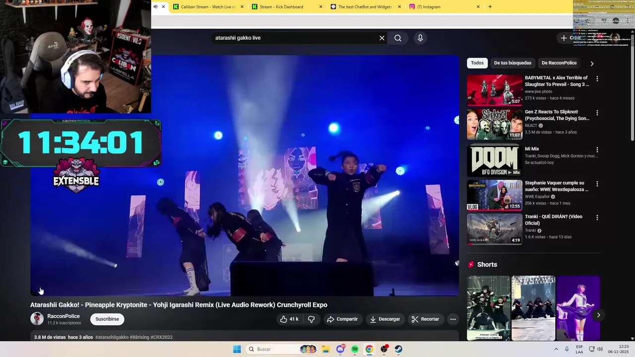Open more actions menu beside Recortar

pyautogui.click(x=453, y=319)
